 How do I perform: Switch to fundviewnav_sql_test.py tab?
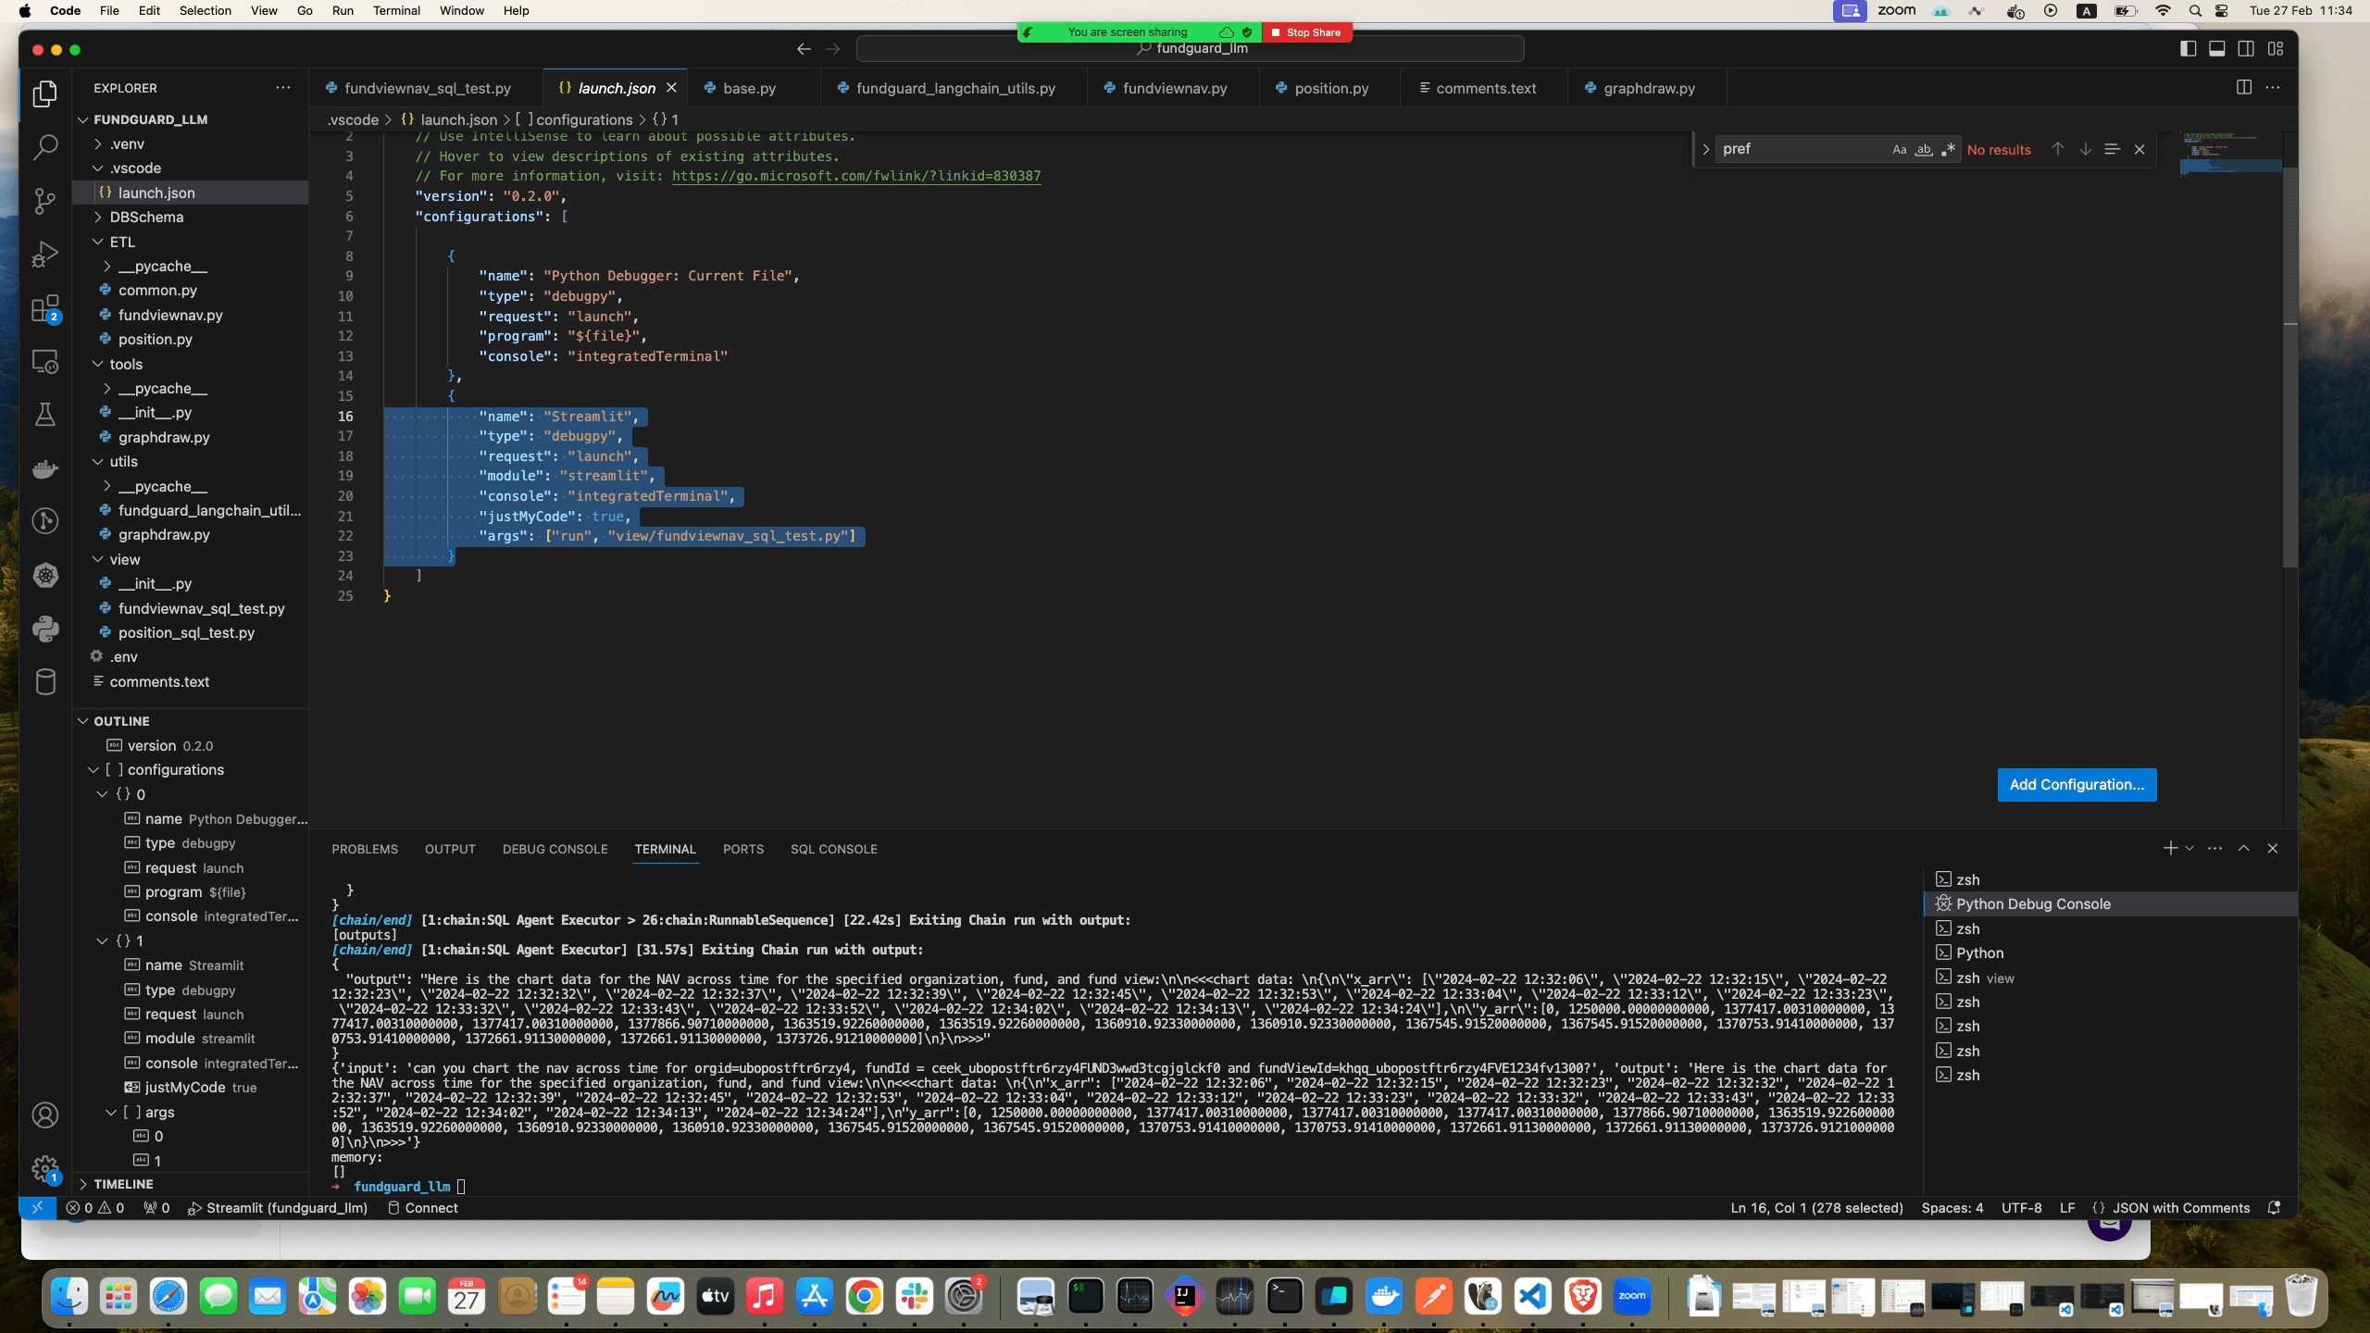(x=427, y=88)
